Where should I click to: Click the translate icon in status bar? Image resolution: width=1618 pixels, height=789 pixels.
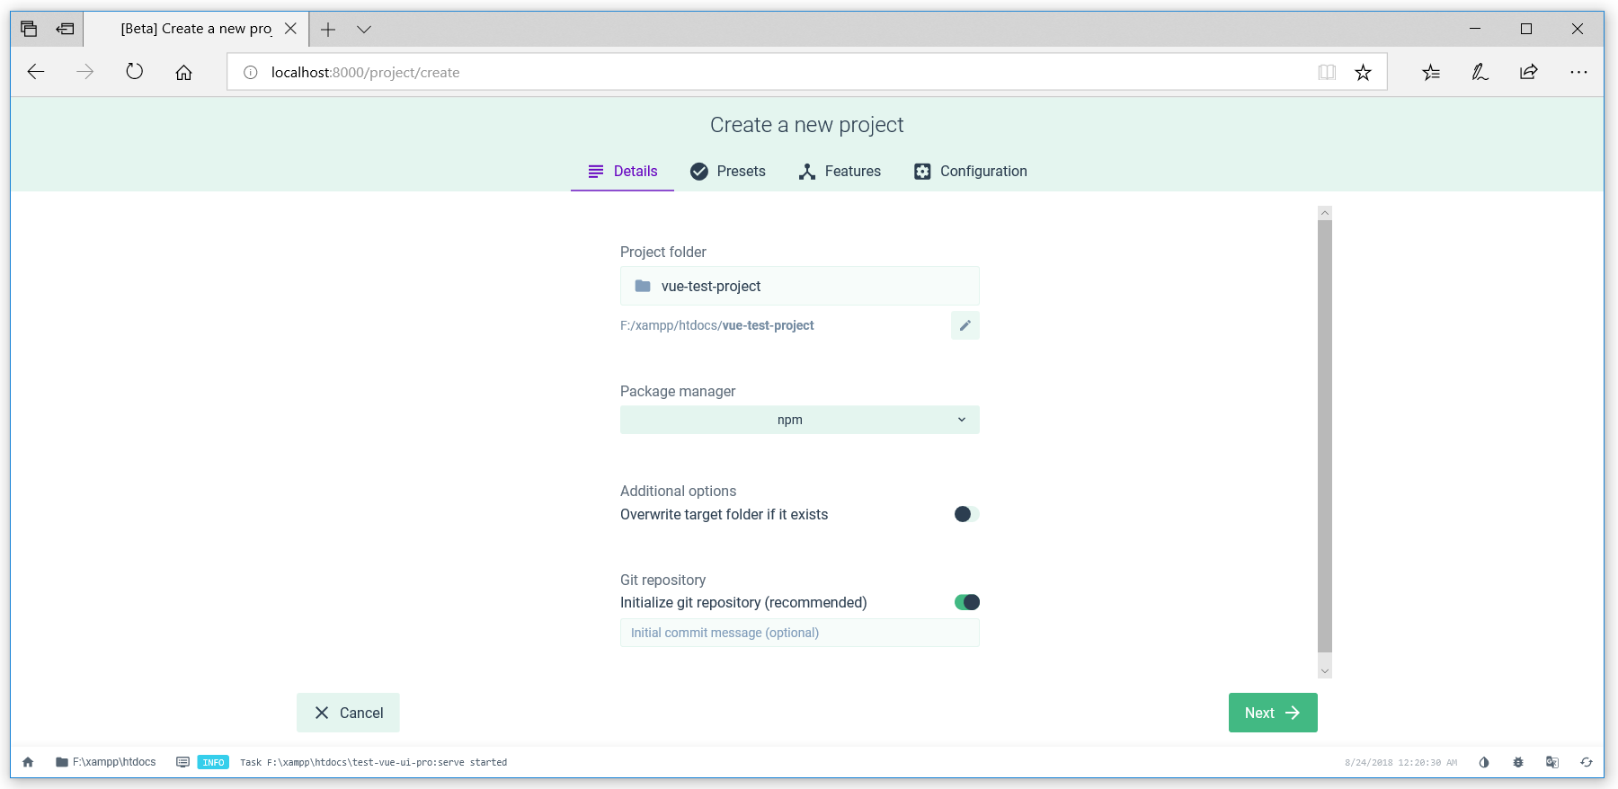1552,762
